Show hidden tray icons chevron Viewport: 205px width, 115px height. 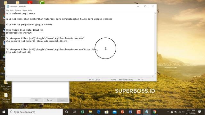pyautogui.click(x=168, y=112)
